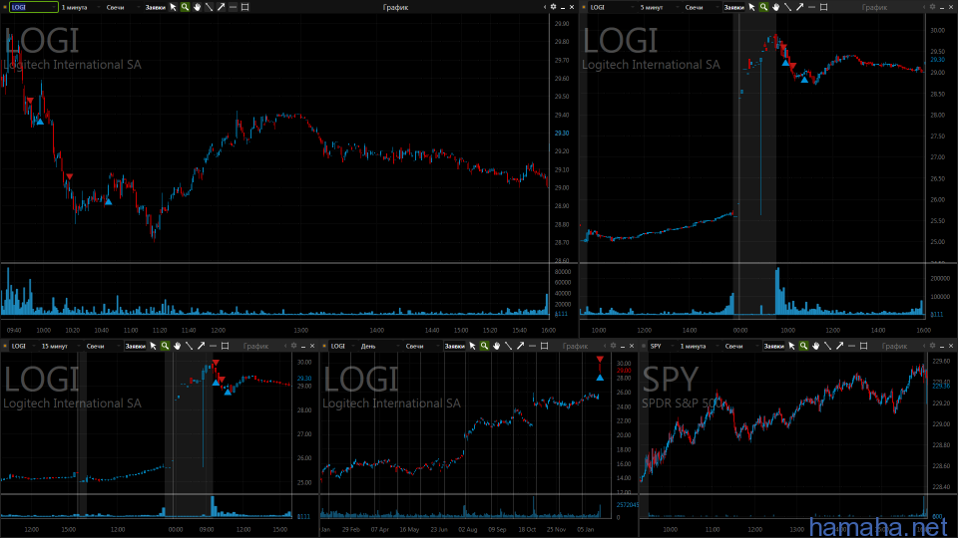Click the 29.30 current price label on the 1-minute axis

(562, 133)
